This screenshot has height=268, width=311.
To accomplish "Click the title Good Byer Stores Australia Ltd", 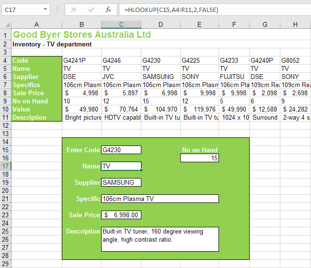I will (82, 34).
